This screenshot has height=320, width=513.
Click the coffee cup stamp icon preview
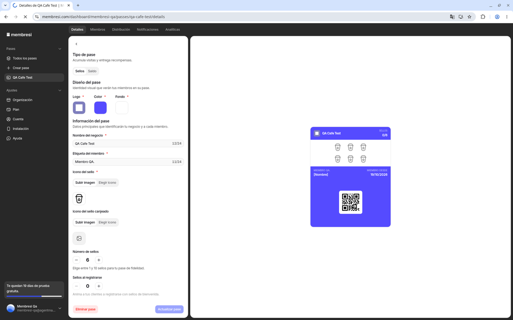click(79, 199)
